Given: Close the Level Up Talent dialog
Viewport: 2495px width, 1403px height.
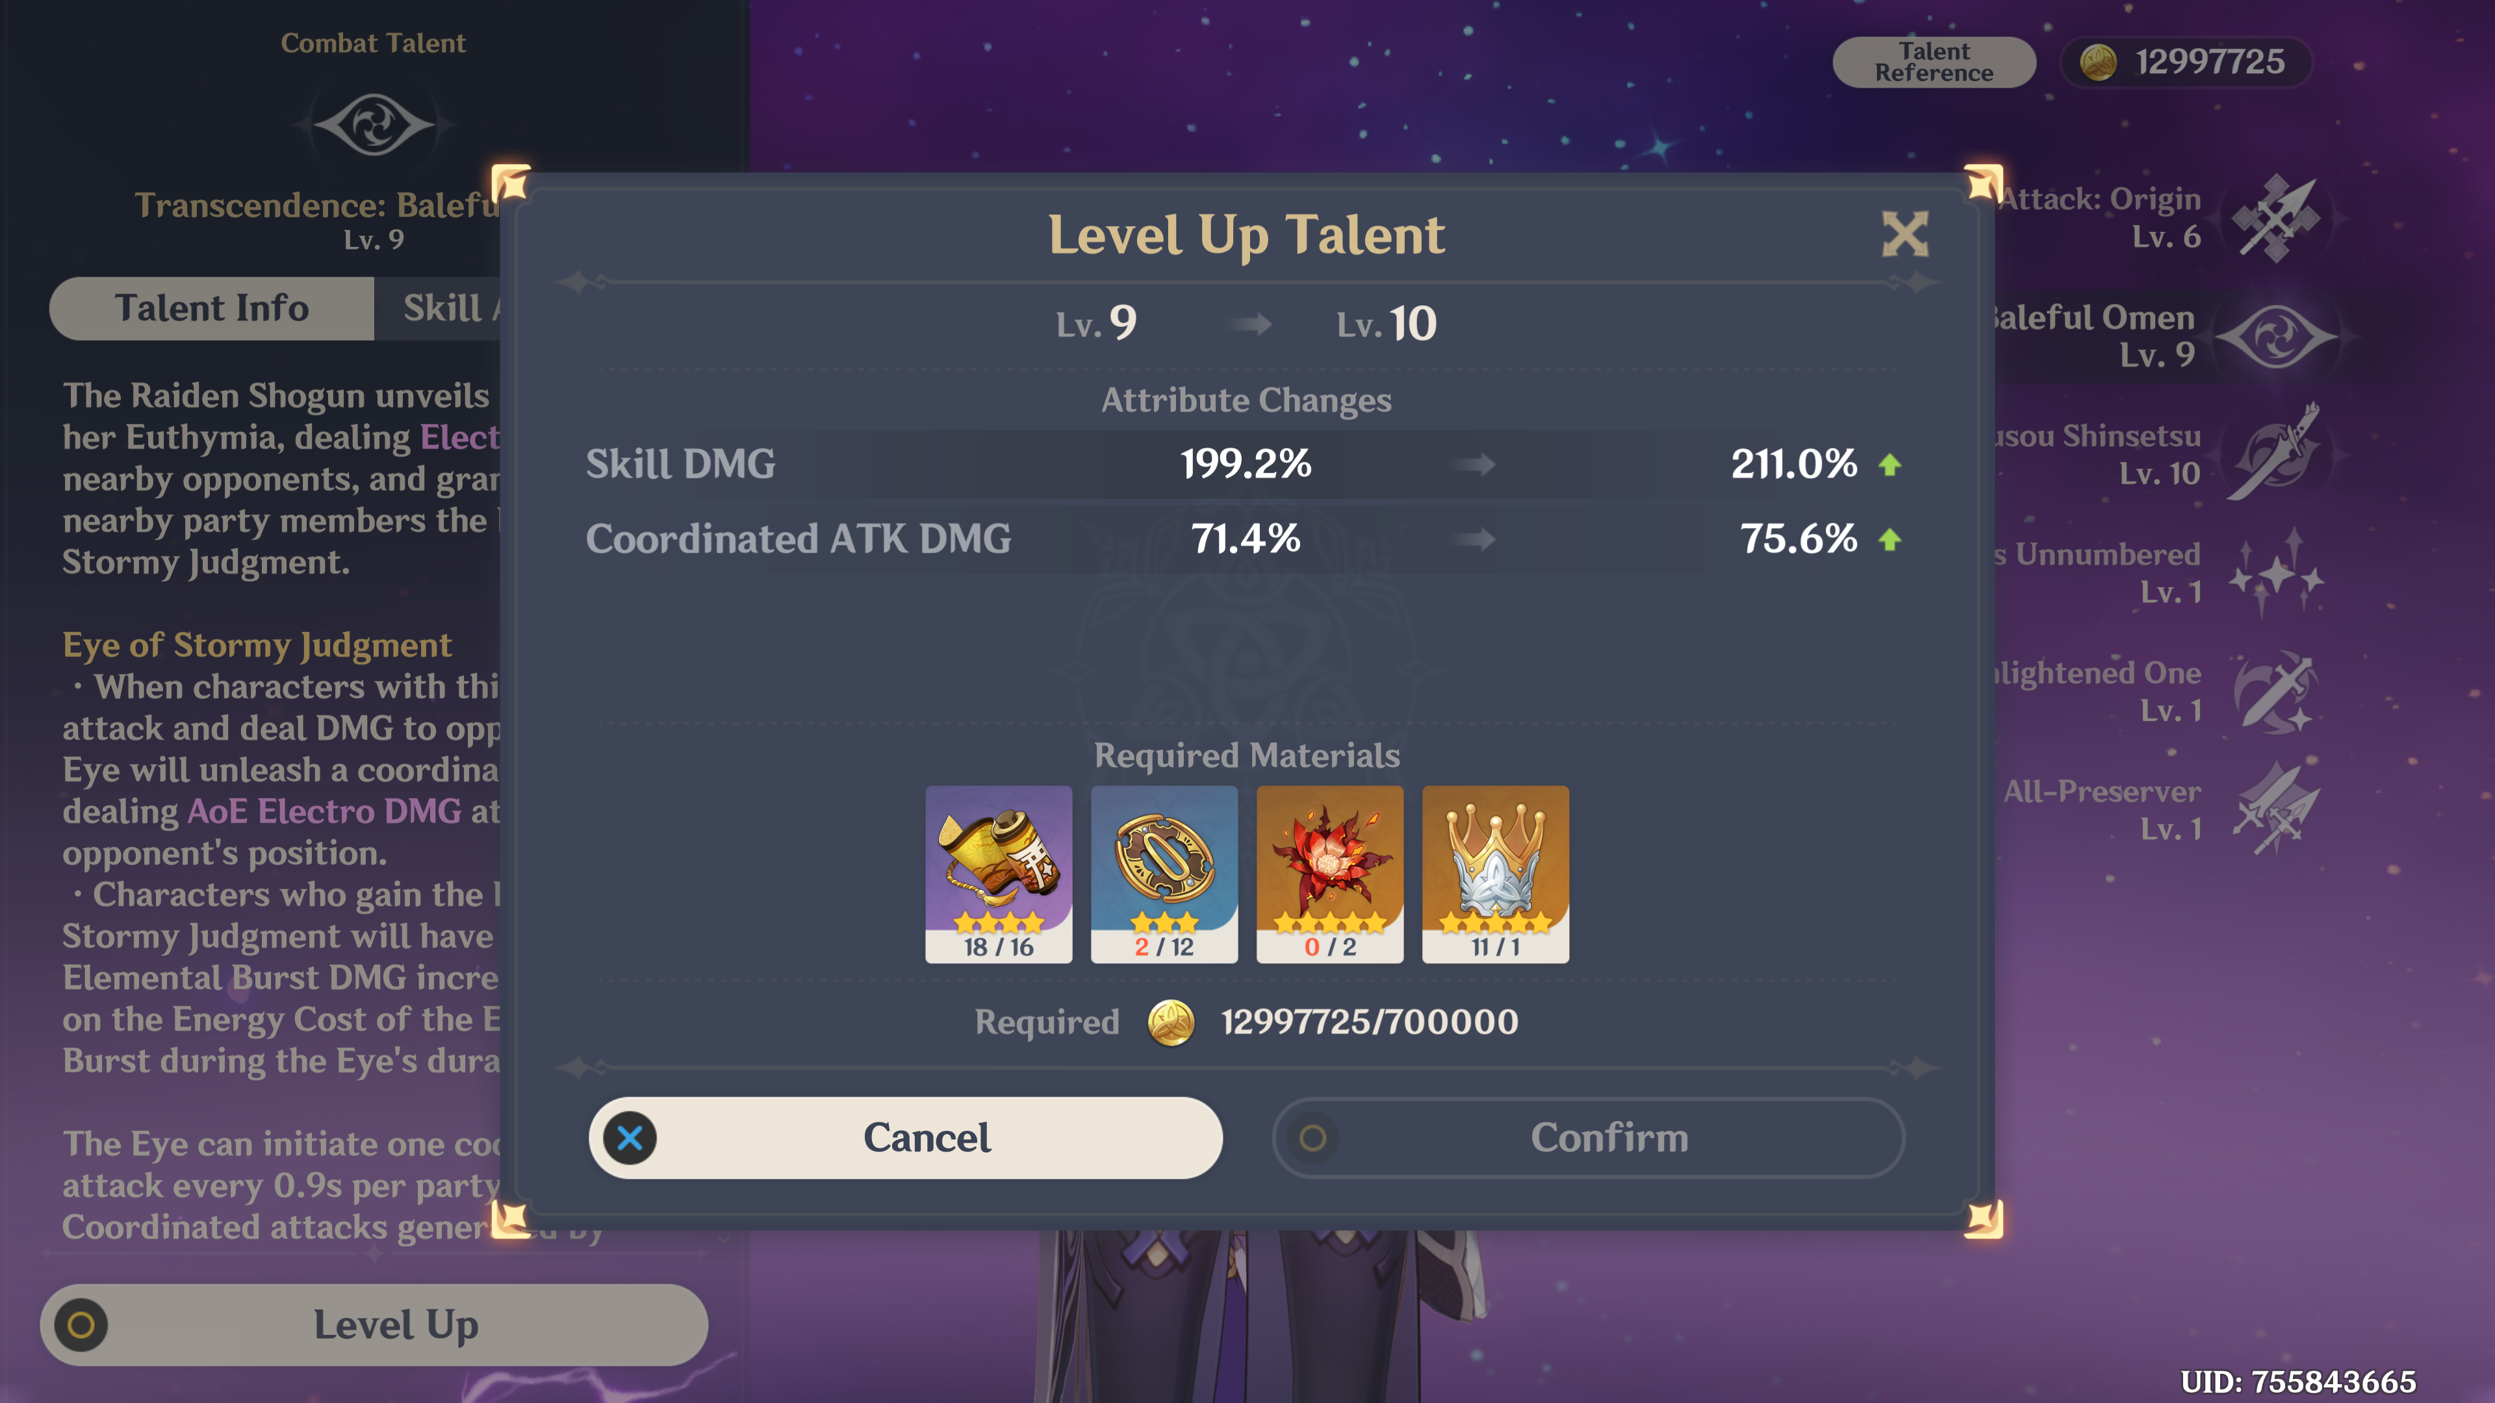Looking at the screenshot, I should (x=1904, y=233).
